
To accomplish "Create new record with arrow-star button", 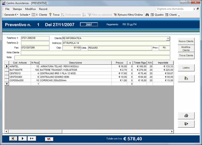I will [32, 139].
